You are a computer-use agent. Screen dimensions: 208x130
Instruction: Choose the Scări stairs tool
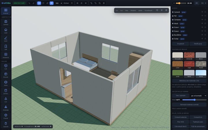(6, 39)
